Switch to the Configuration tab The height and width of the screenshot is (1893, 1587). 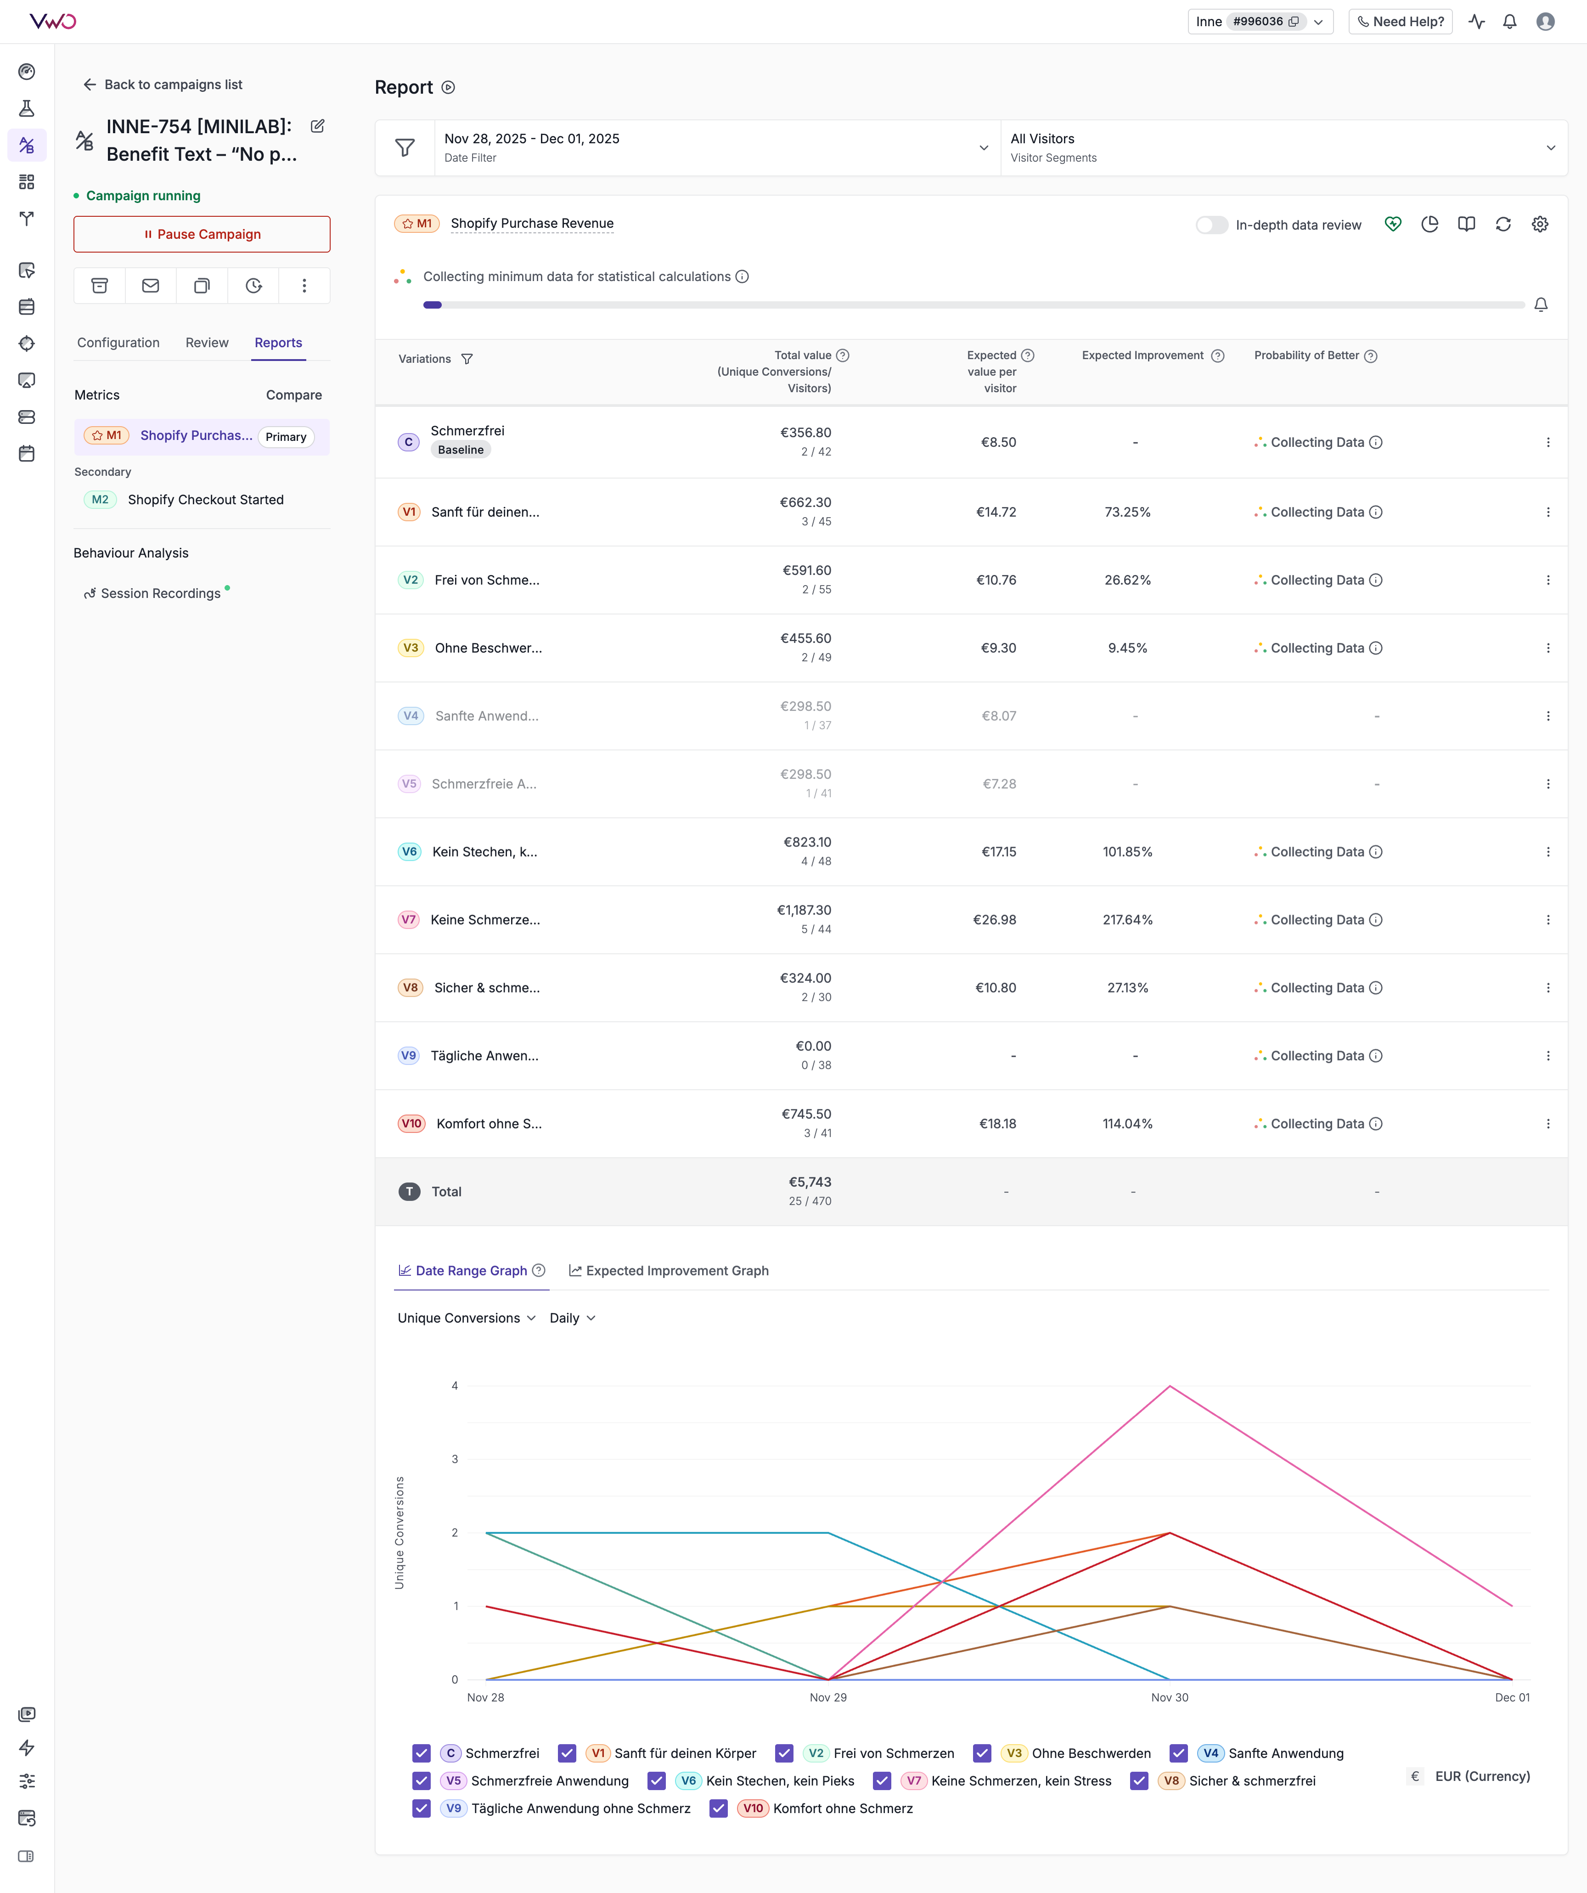click(118, 343)
